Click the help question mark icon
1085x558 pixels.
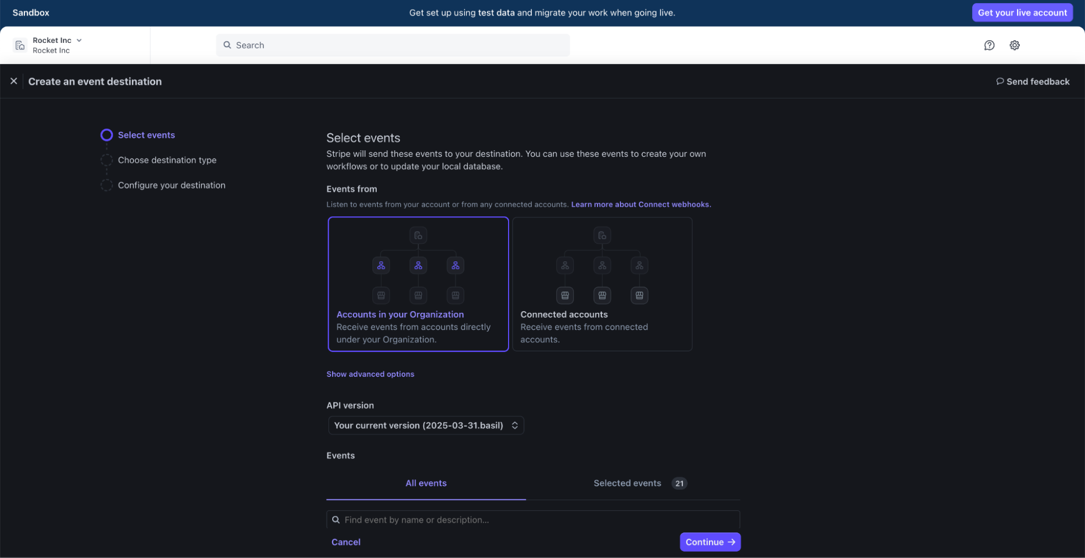point(989,46)
